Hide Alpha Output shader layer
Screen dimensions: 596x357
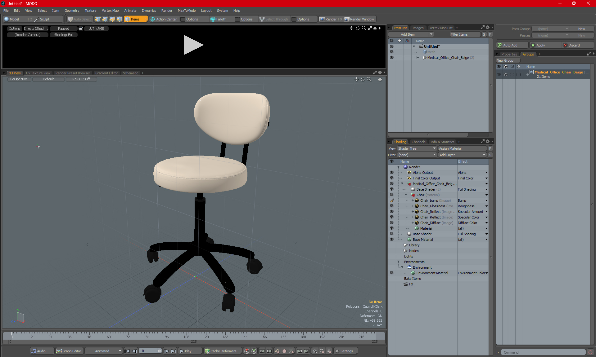point(391,173)
